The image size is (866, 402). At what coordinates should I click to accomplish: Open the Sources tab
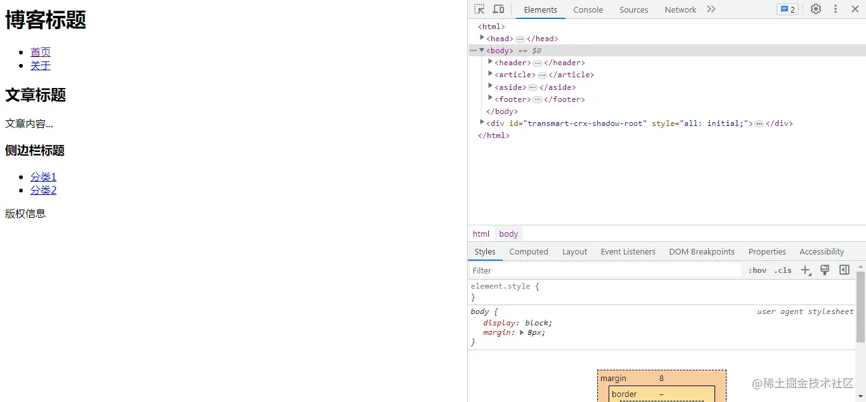coord(634,9)
